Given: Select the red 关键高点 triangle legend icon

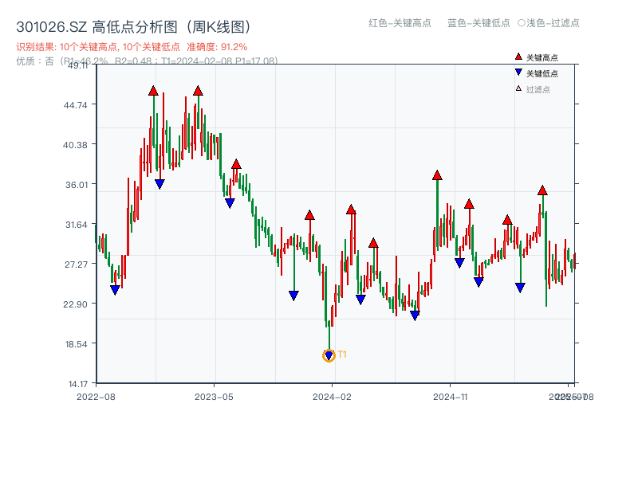Looking at the screenshot, I should tap(518, 56).
